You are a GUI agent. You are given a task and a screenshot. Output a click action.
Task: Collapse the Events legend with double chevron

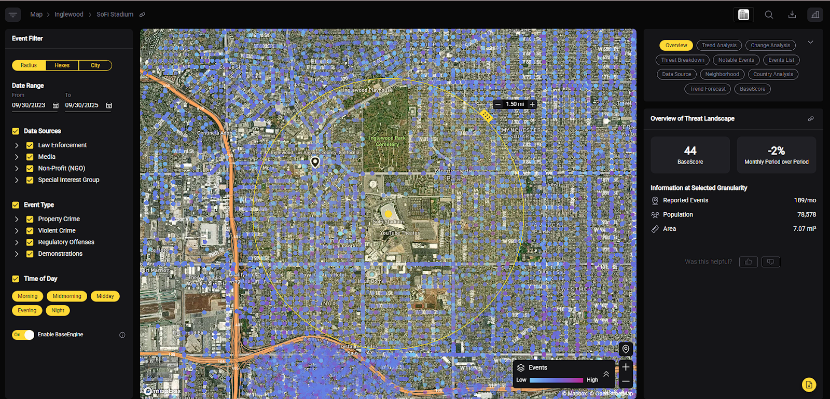tap(606, 374)
